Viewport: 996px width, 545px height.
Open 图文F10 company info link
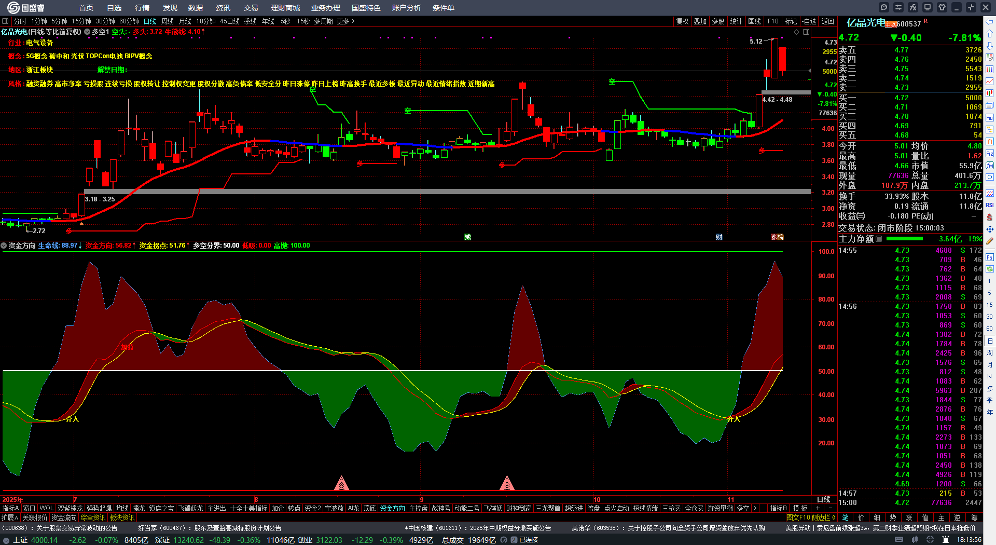click(x=798, y=517)
